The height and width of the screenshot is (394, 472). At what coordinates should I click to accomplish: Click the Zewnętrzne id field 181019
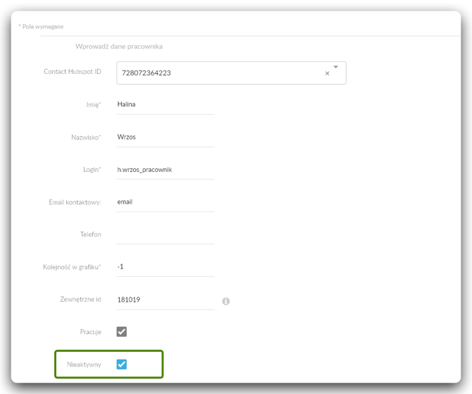click(166, 300)
